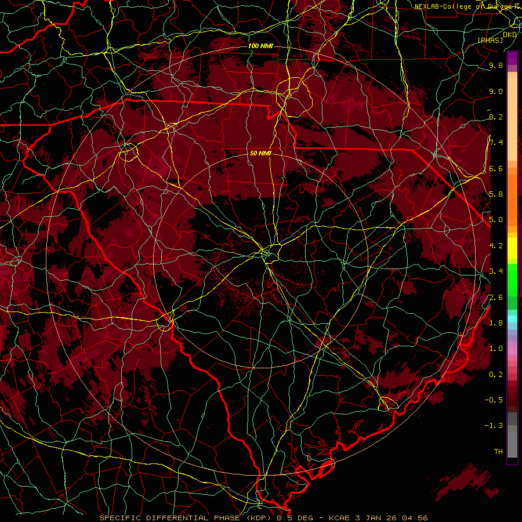Click the pink swatch on the color scale
522x522 pixels.
(x=512, y=351)
